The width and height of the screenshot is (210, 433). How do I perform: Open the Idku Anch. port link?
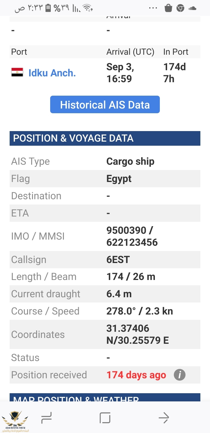pyautogui.click(x=52, y=73)
